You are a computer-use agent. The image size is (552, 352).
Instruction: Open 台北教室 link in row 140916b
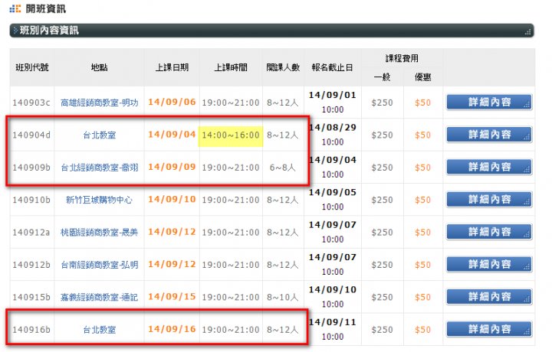[99, 330]
